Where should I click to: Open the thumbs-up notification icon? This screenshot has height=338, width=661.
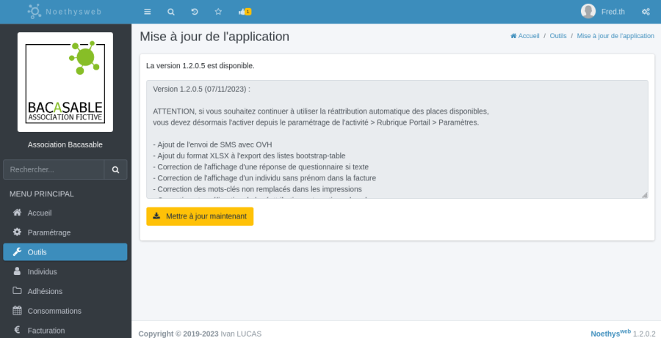244,12
